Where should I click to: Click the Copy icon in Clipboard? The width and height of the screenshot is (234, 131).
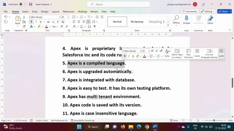pos(24,22)
